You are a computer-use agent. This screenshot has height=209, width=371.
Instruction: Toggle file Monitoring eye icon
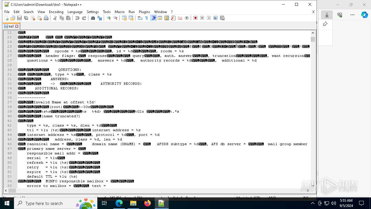[187, 18]
